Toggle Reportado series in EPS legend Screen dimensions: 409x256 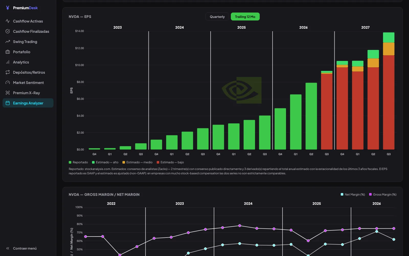[78, 162]
